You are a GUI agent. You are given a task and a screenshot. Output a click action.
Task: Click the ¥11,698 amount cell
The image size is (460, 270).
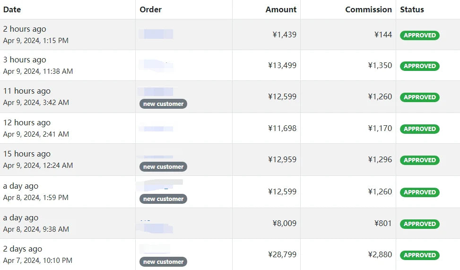coord(282,128)
